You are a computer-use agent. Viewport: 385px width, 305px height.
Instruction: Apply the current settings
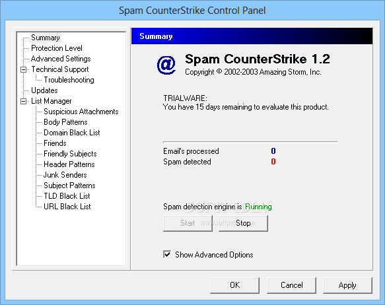(x=347, y=285)
